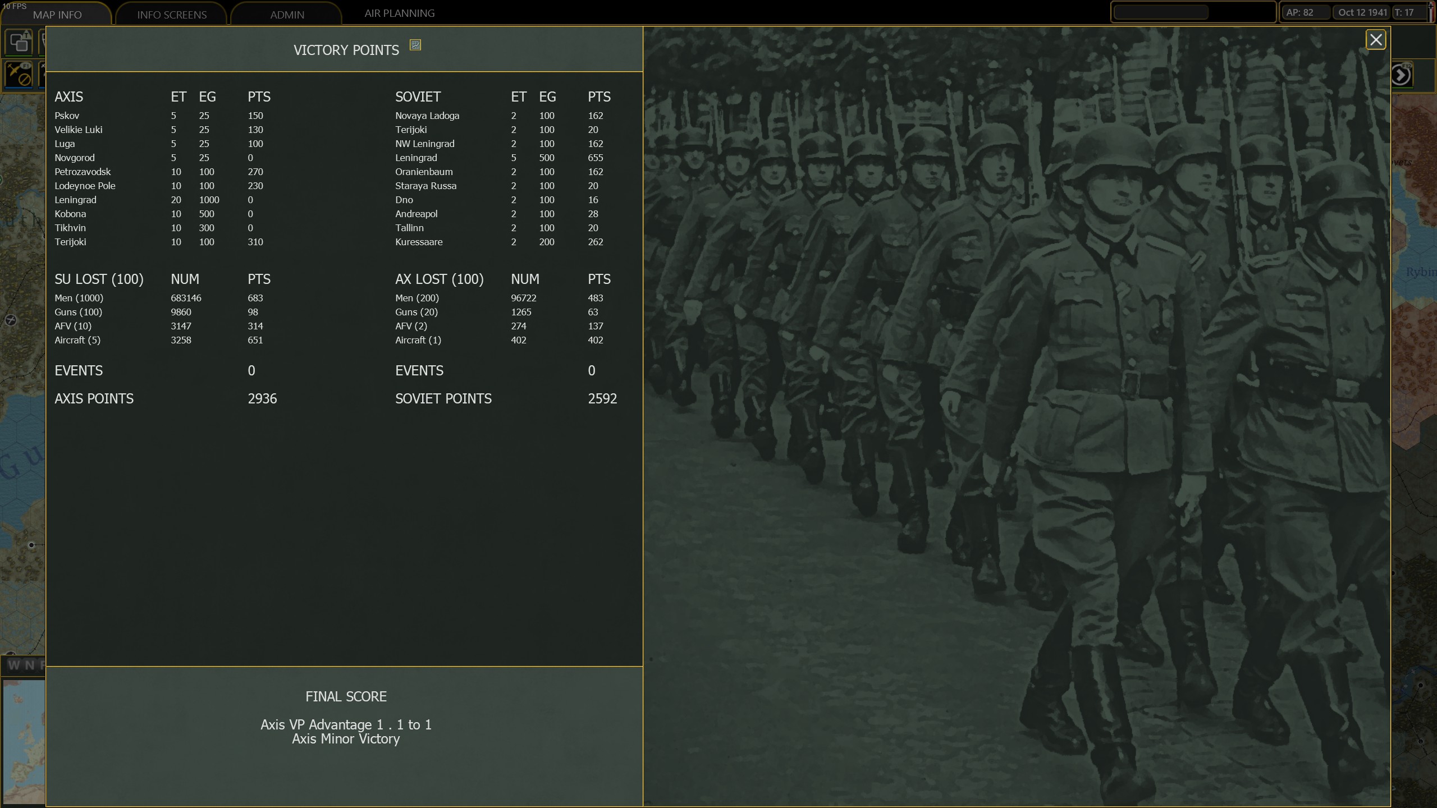Open the ADMIN tab
Screen dimensions: 1437x808
[287, 15]
